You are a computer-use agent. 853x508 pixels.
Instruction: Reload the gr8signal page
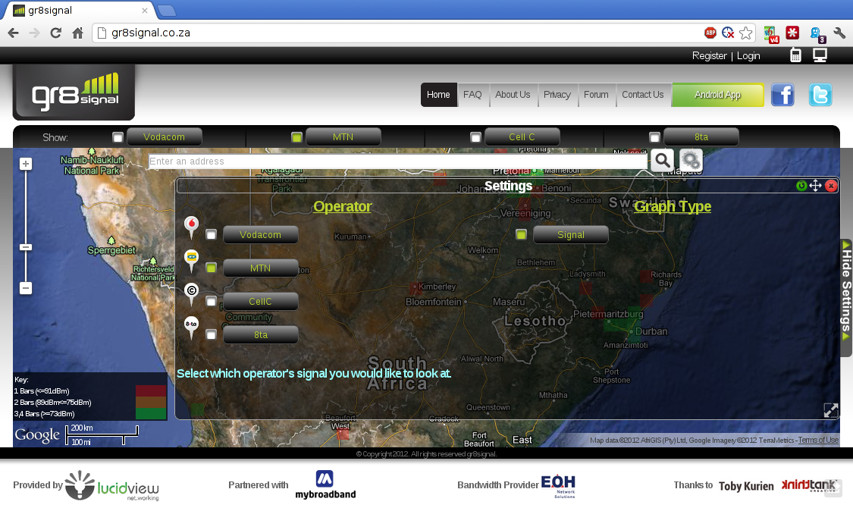click(x=55, y=33)
